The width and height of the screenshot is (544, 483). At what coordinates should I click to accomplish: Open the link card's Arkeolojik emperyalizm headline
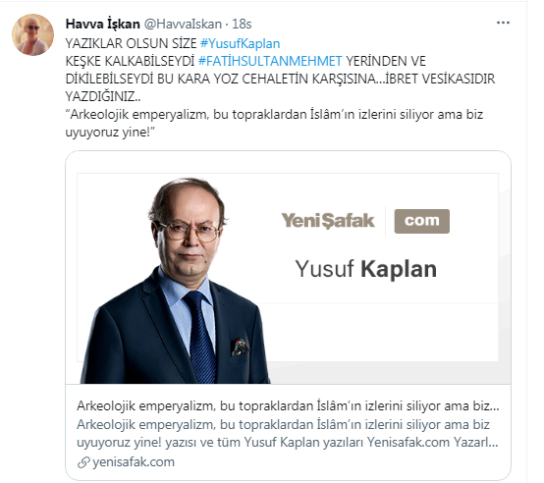(x=288, y=405)
